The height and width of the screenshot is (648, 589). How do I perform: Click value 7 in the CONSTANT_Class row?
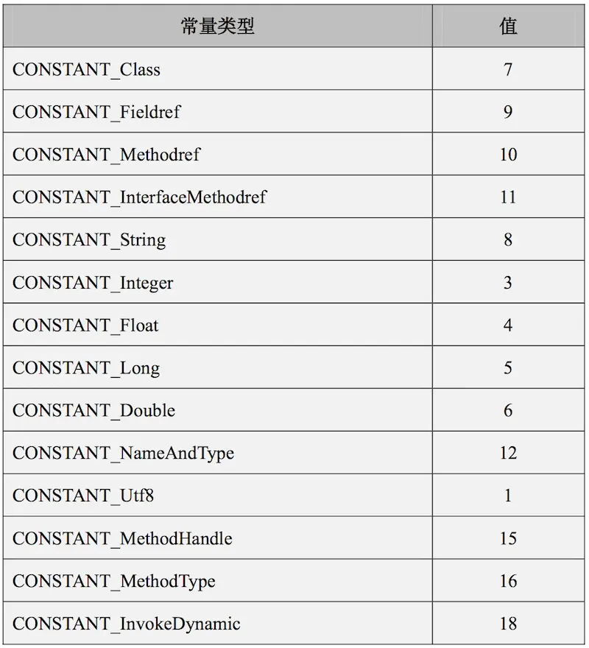[x=508, y=70]
